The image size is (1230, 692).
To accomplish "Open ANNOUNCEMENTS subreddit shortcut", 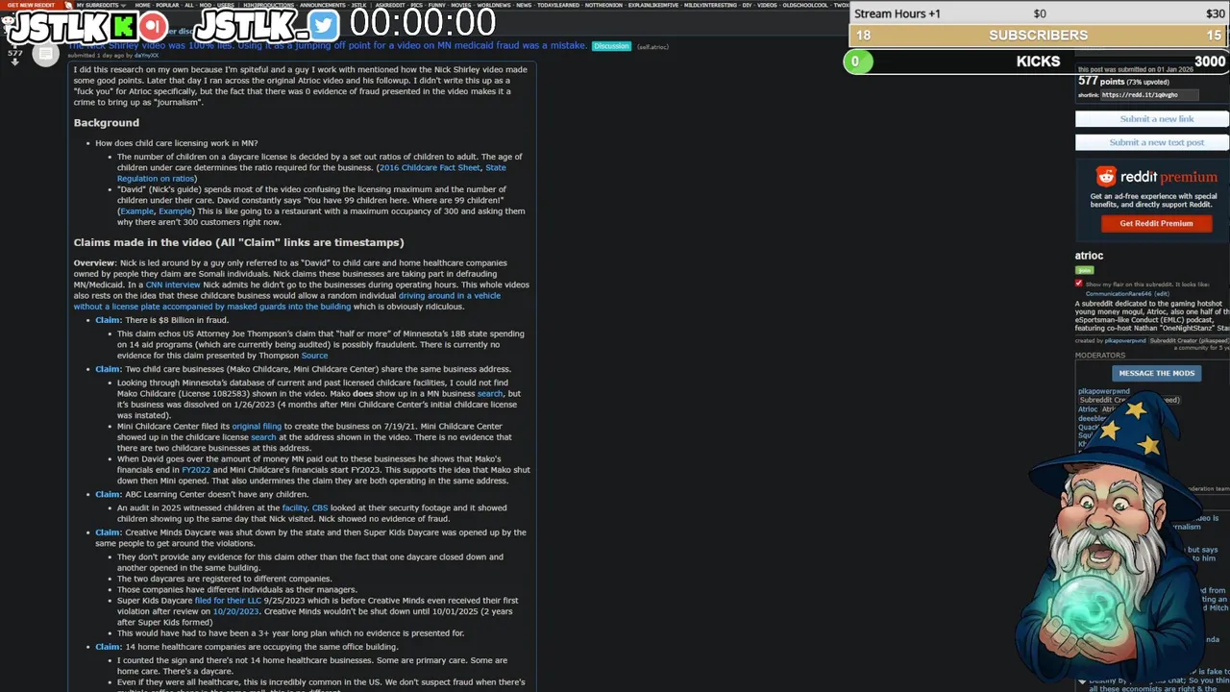I will [323, 5].
